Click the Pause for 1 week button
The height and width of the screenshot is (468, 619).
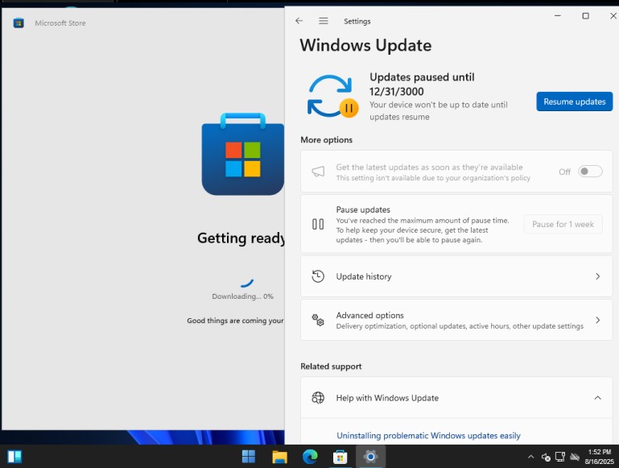tap(563, 224)
